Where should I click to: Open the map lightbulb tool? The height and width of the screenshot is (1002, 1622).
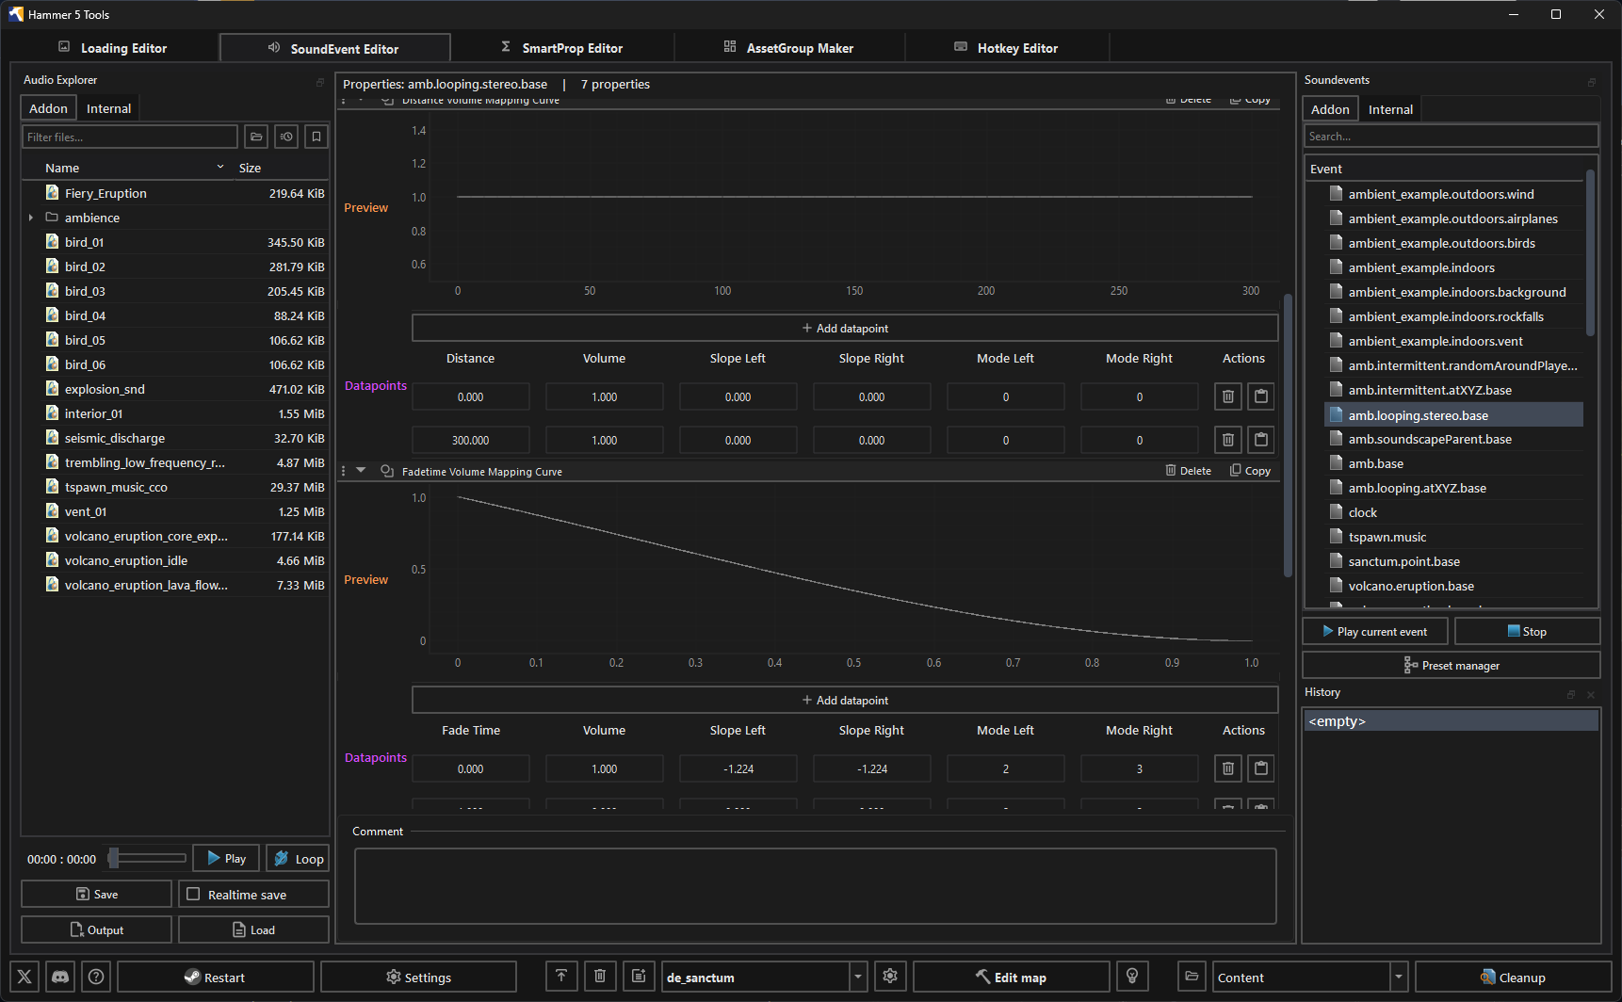[1132, 977]
